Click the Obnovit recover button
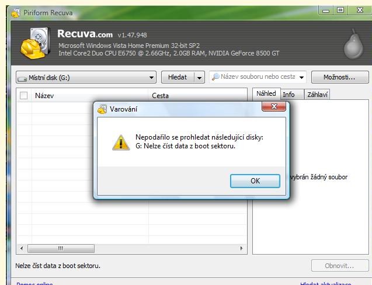The width and height of the screenshot is (372, 285). pos(340,266)
